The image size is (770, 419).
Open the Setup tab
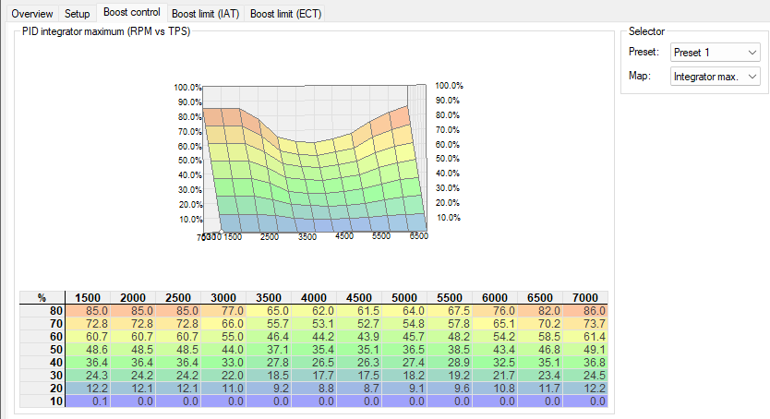[78, 14]
